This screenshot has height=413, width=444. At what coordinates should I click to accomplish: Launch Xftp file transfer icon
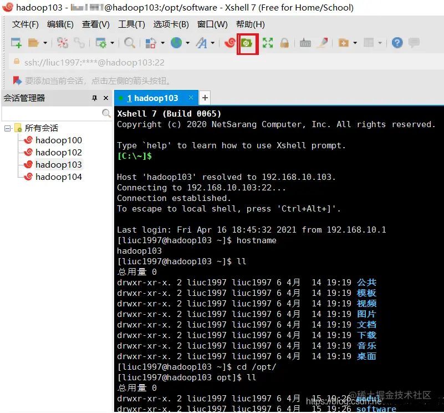pos(247,43)
